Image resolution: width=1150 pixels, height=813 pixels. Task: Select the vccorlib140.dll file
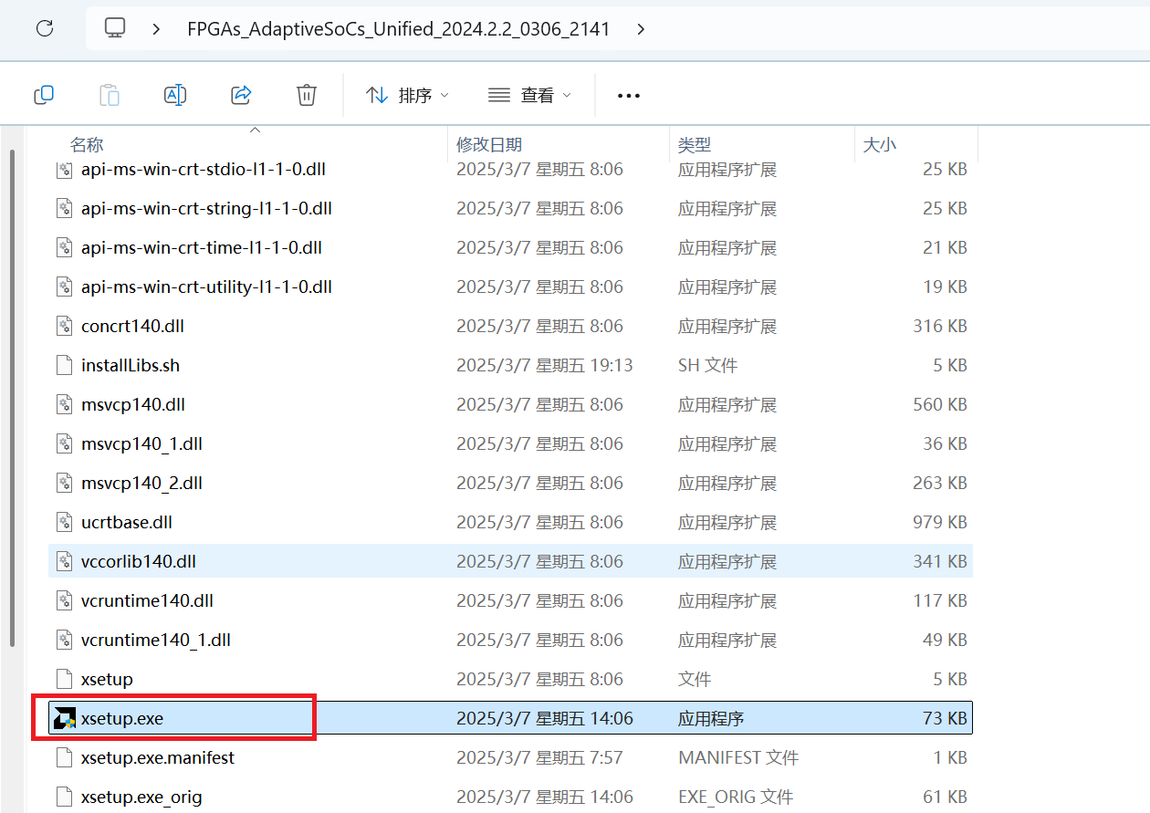[x=138, y=561]
